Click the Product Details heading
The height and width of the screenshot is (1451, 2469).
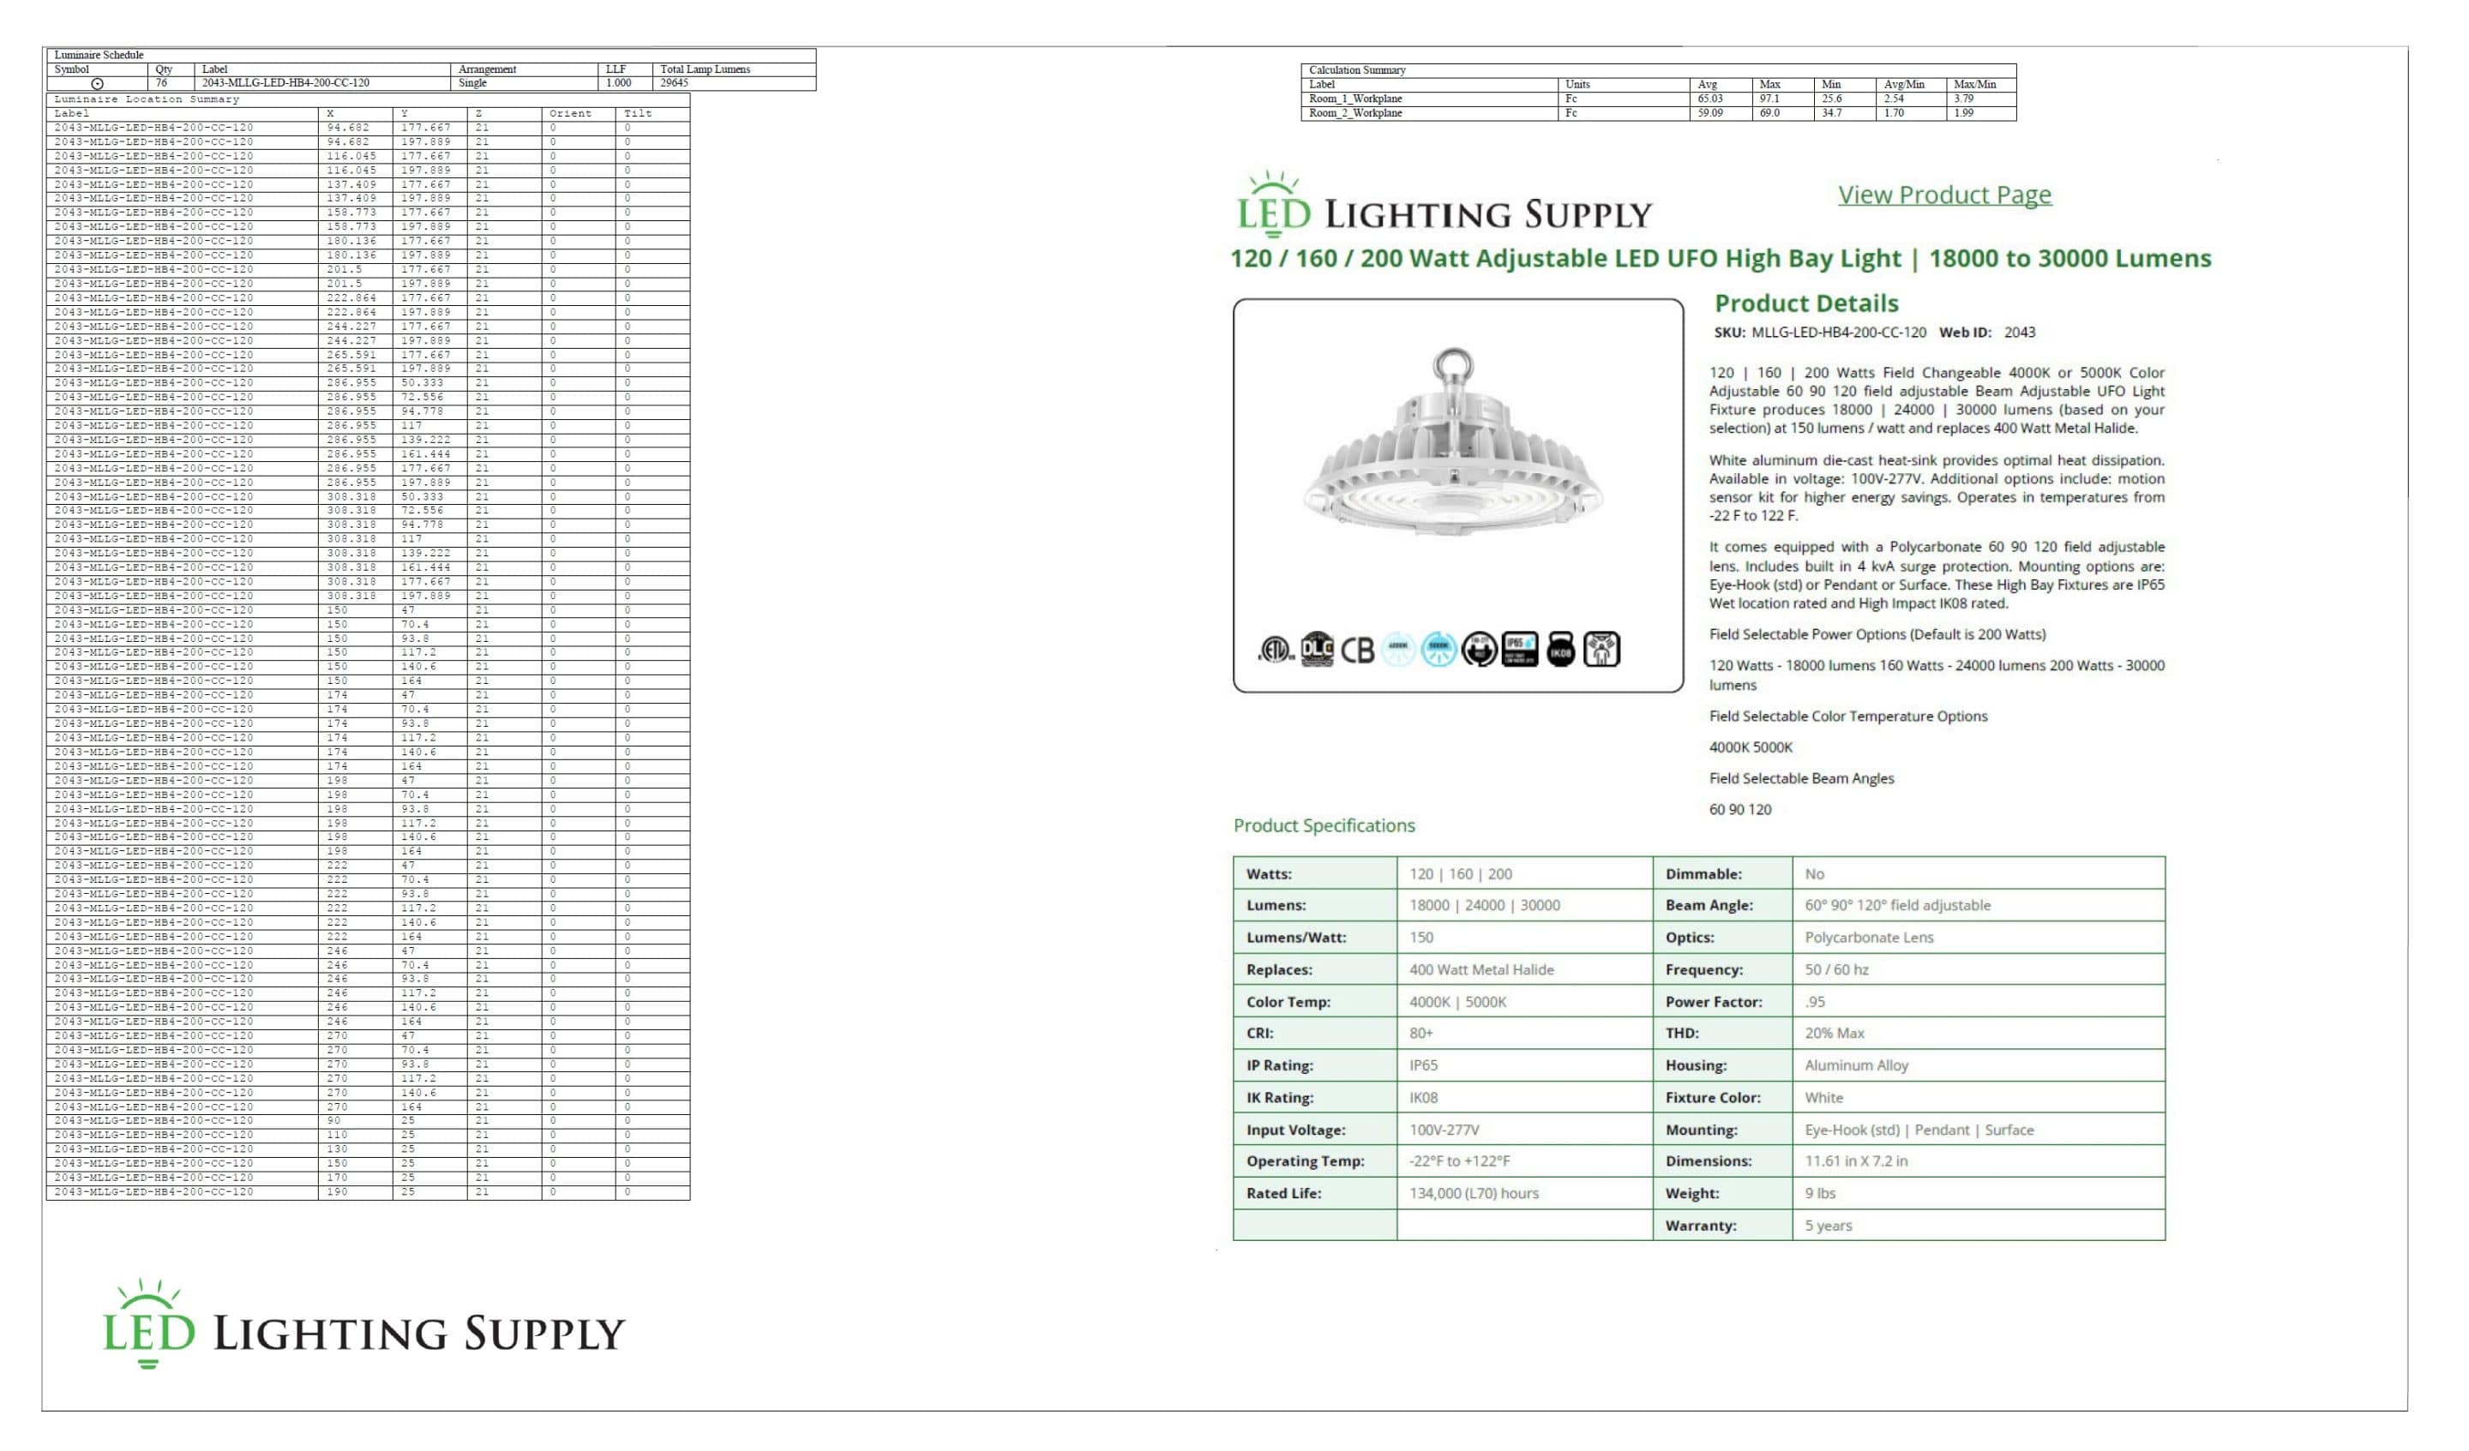tap(1805, 303)
